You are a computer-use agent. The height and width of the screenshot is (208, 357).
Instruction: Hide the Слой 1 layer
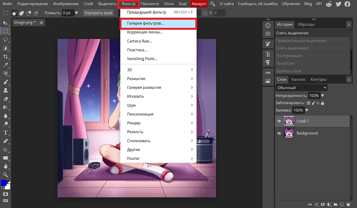[279, 121]
